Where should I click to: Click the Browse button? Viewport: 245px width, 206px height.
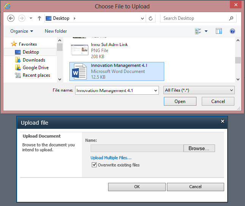click(x=199, y=148)
